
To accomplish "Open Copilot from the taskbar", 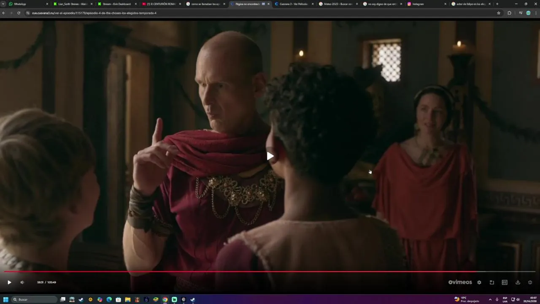I will click(x=100, y=299).
